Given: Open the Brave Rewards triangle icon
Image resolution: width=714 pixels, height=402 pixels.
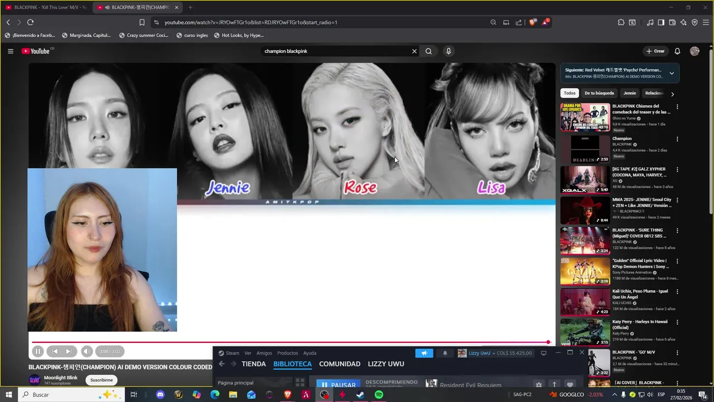Looking at the screenshot, I should (546, 22).
